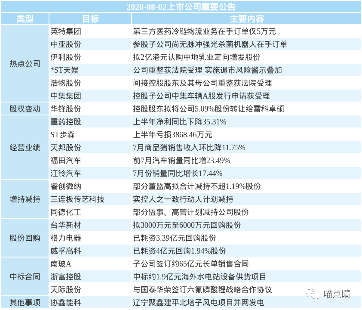Click 参股子公司尚无脉冲强光杀菌机器人在手订单

tap(210, 44)
